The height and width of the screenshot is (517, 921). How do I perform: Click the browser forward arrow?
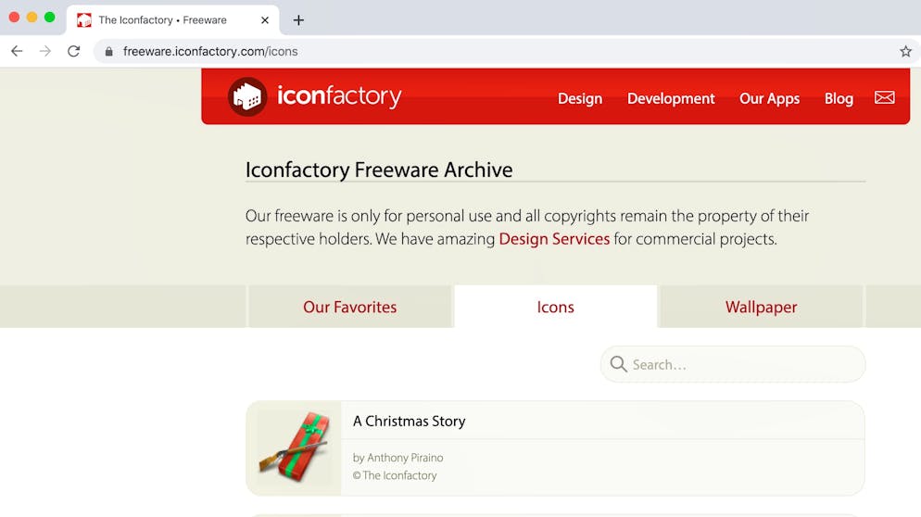click(x=45, y=51)
